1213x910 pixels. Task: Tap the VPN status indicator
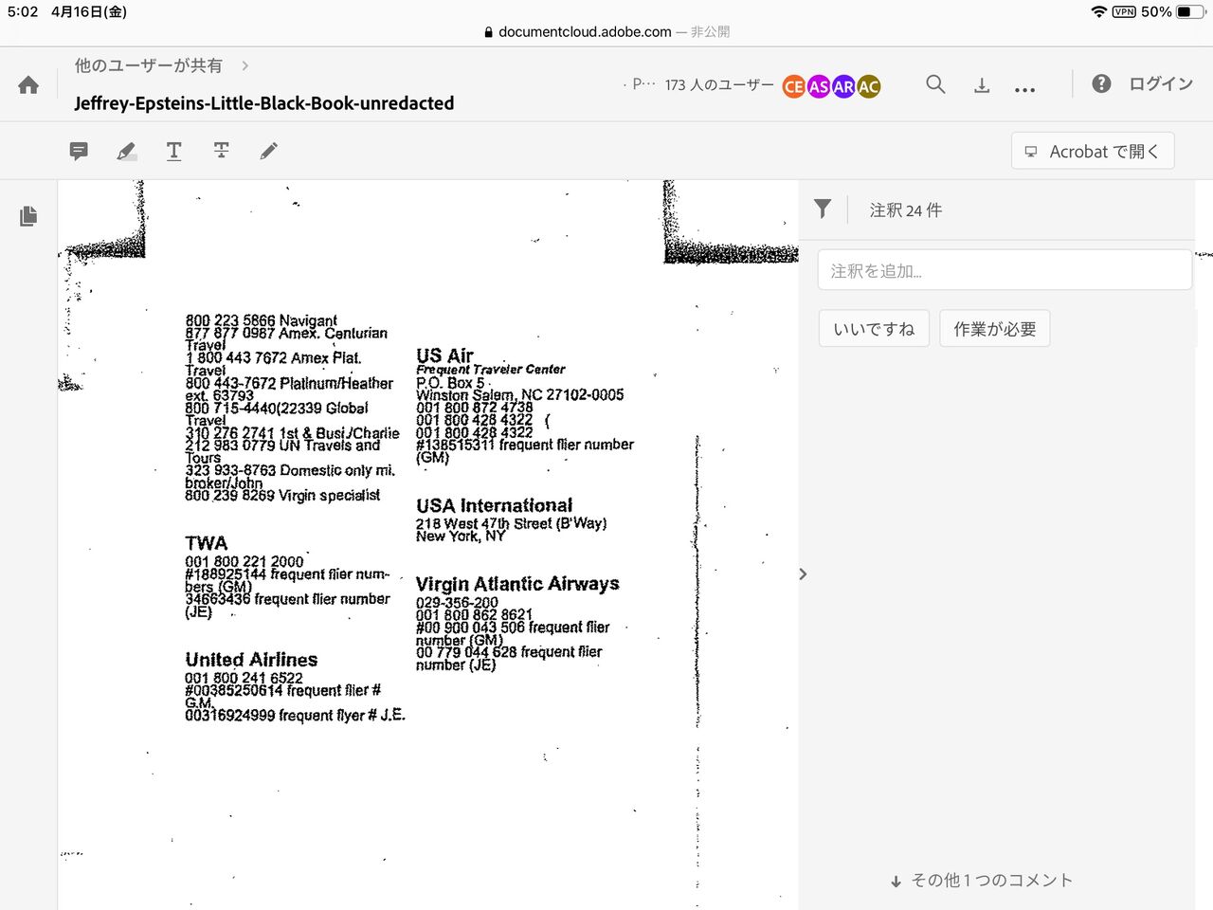click(x=1124, y=12)
